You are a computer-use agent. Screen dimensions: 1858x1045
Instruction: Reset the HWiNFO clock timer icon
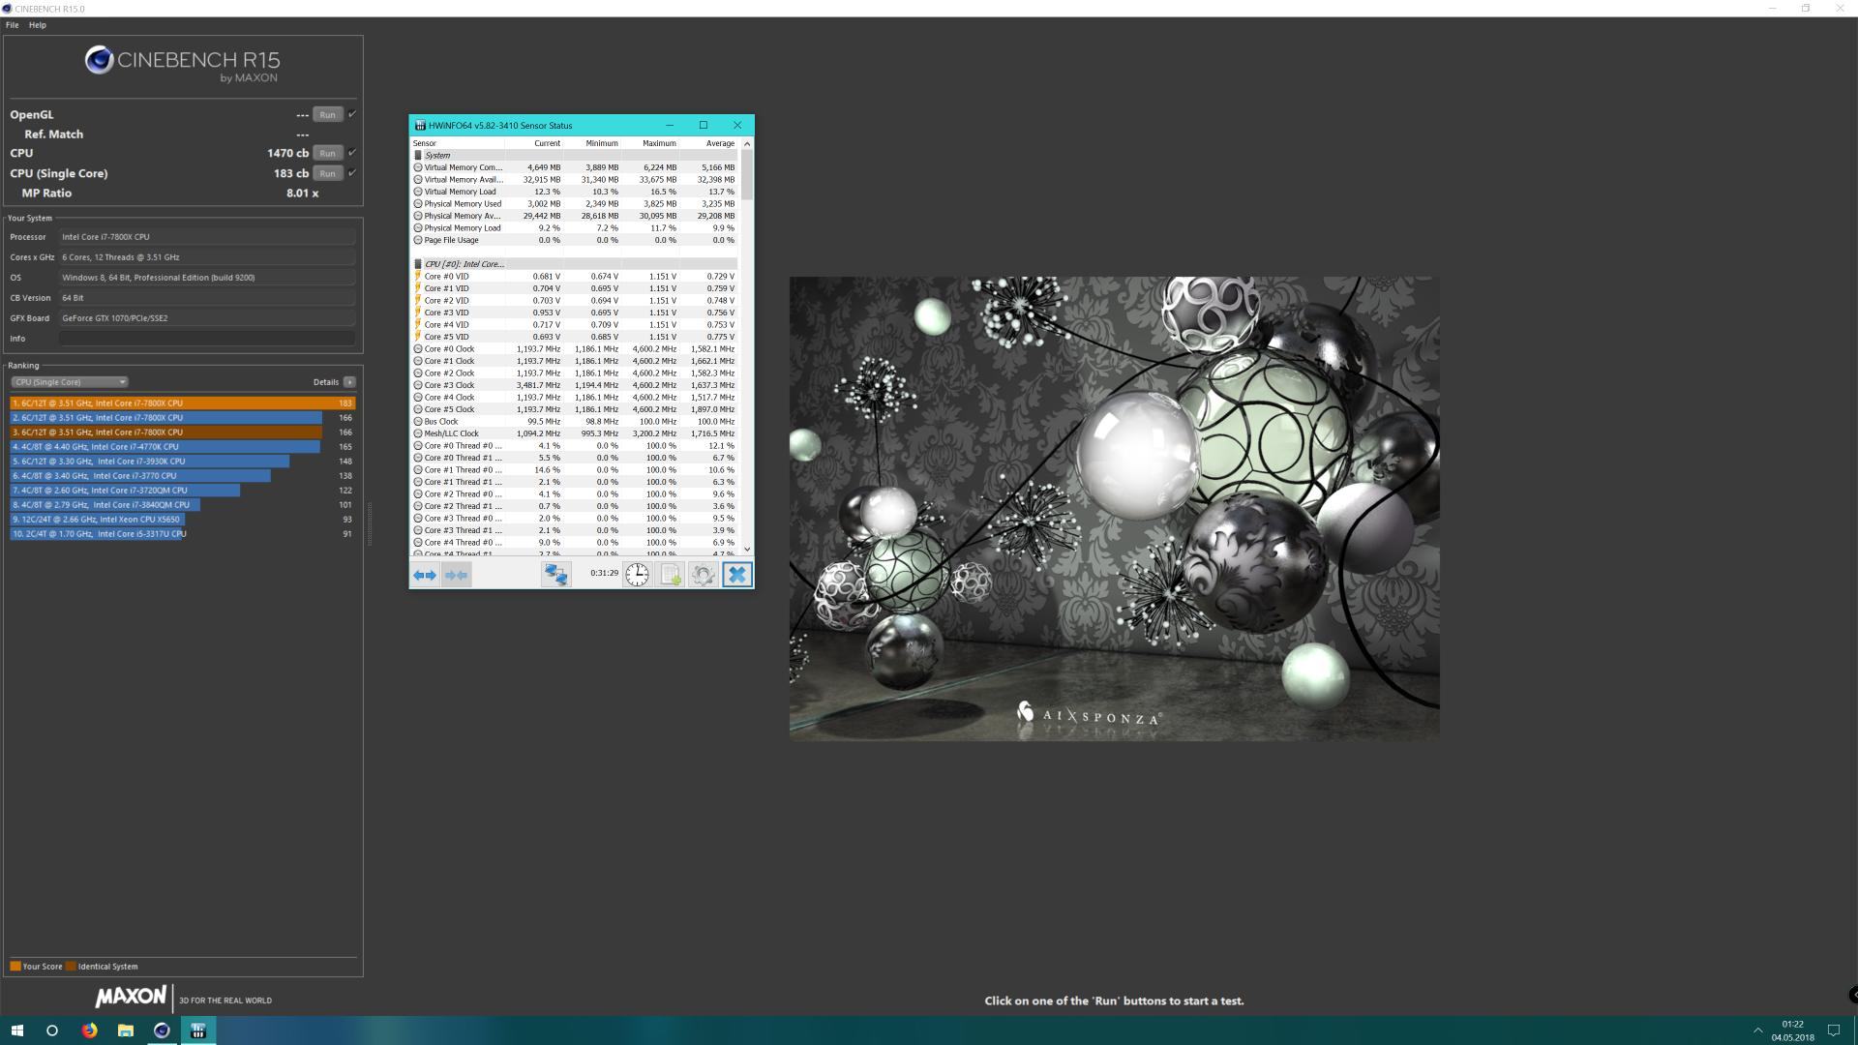click(x=637, y=575)
